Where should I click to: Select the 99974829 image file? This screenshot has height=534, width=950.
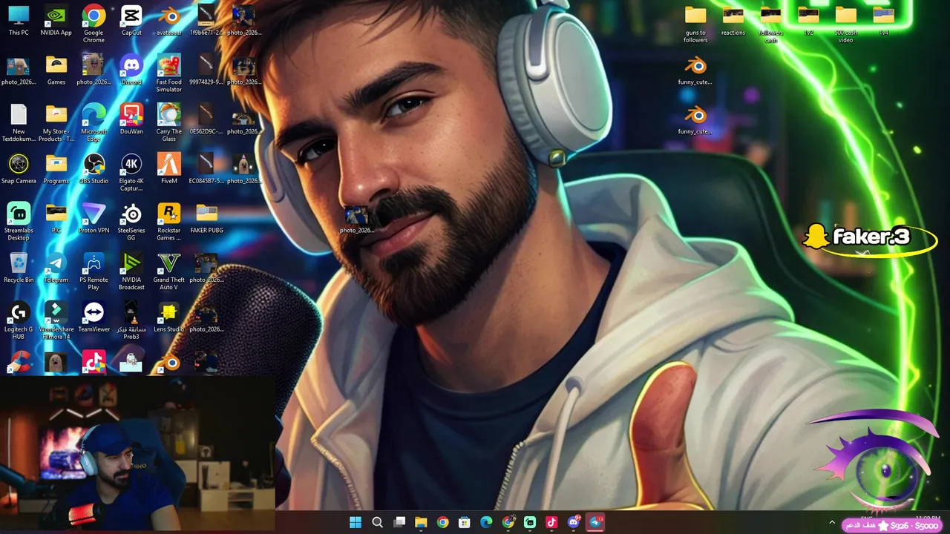tap(207, 70)
